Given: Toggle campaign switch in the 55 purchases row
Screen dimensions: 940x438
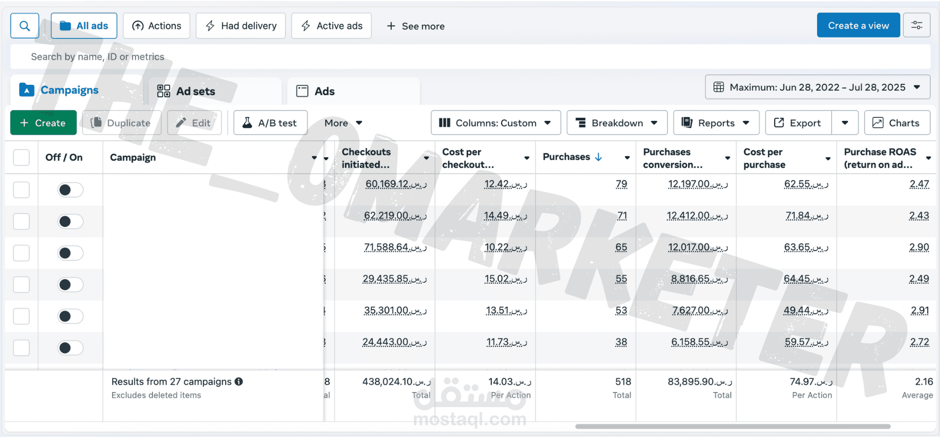Looking at the screenshot, I should [x=71, y=285].
